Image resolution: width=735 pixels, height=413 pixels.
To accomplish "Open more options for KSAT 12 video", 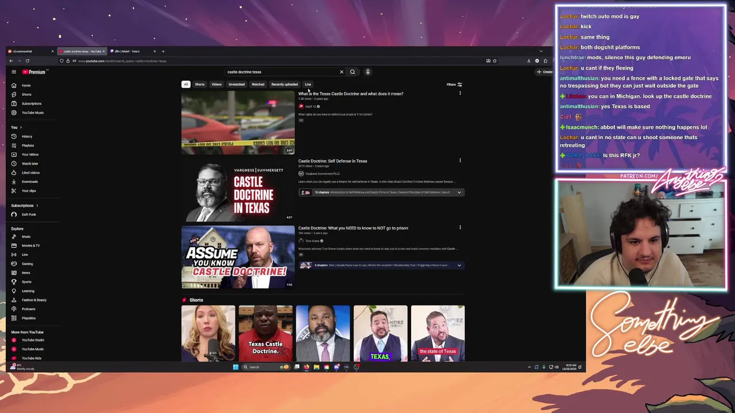I will [460, 93].
